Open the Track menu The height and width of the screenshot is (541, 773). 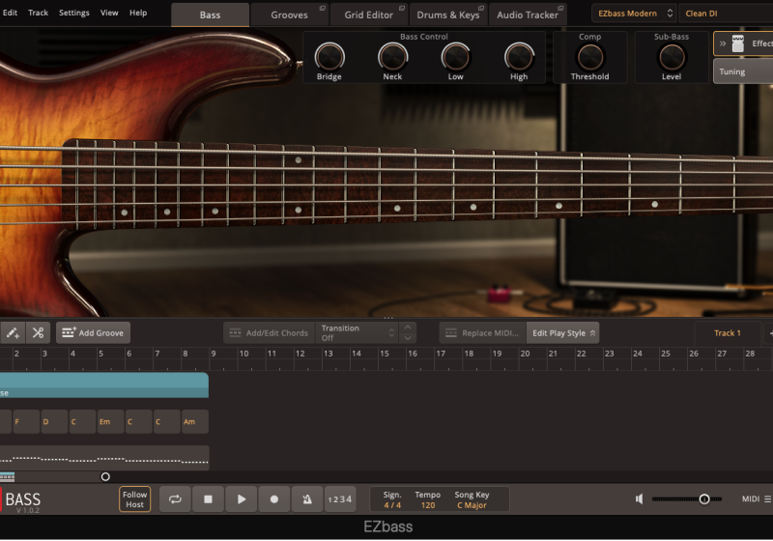(38, 13)
